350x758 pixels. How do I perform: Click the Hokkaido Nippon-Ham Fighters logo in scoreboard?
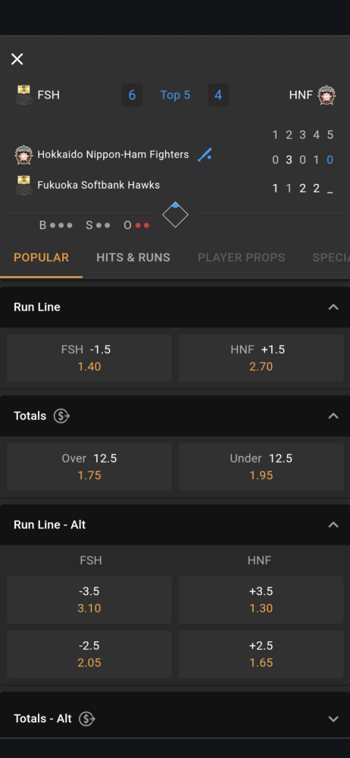[x=23, y=155]
